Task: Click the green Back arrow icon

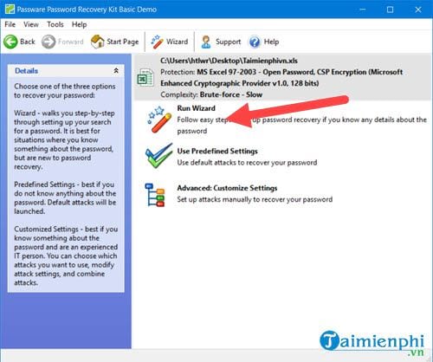Action: point(10,42)
